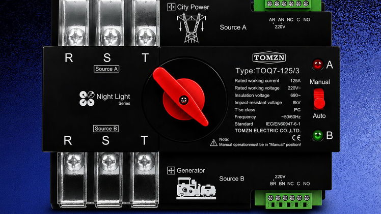Click the Impact-resistant voltage label
381x214 pixels.
[x=258, y=103]
